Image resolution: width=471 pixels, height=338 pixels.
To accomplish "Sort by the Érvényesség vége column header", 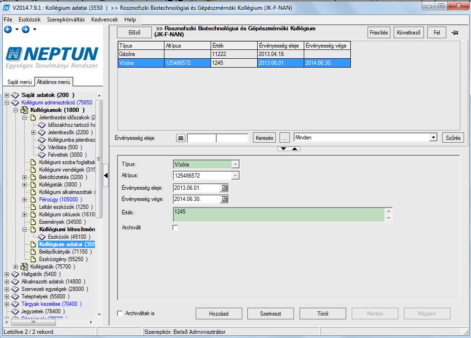I will pos(327,46).
